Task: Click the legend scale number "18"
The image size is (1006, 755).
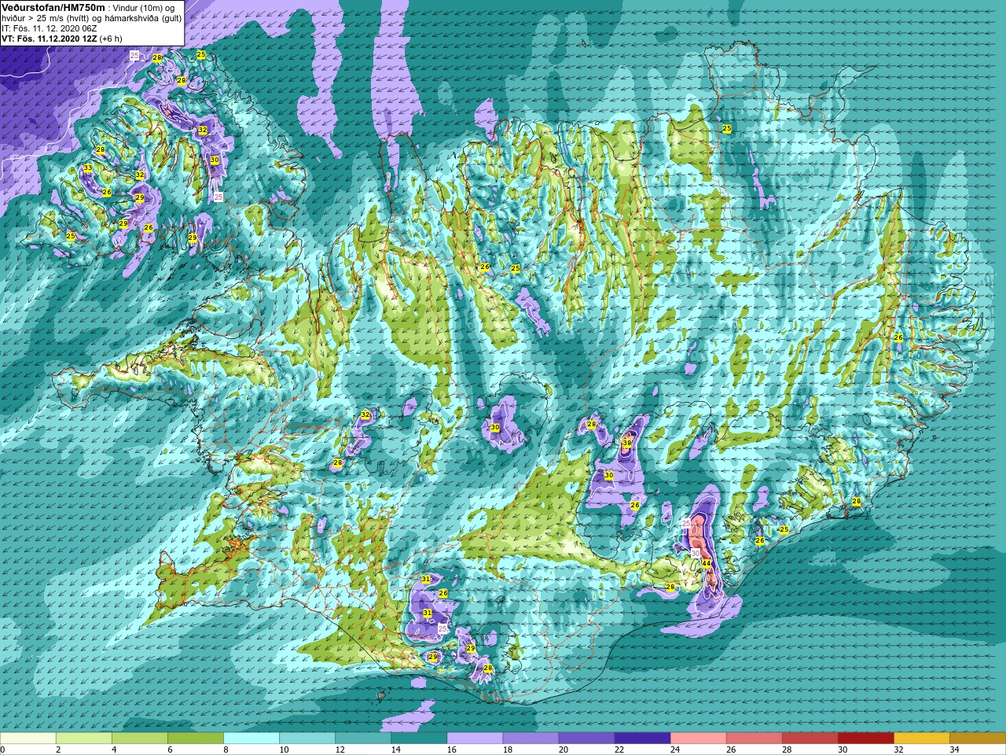Action: pyautogui.click(x=508, y=749)
